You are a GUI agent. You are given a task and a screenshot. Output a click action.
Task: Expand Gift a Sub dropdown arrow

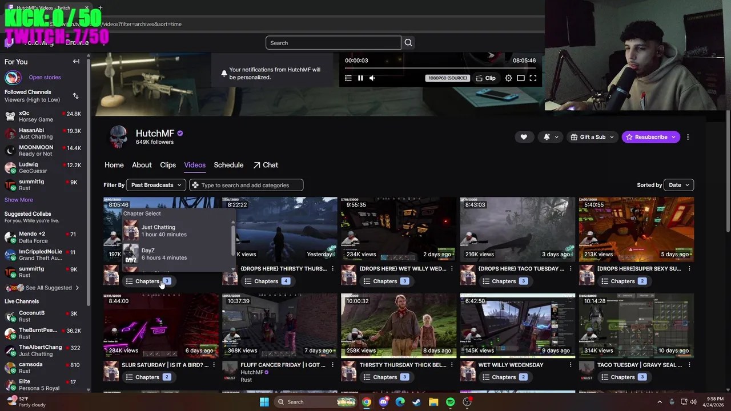point(612,137)
